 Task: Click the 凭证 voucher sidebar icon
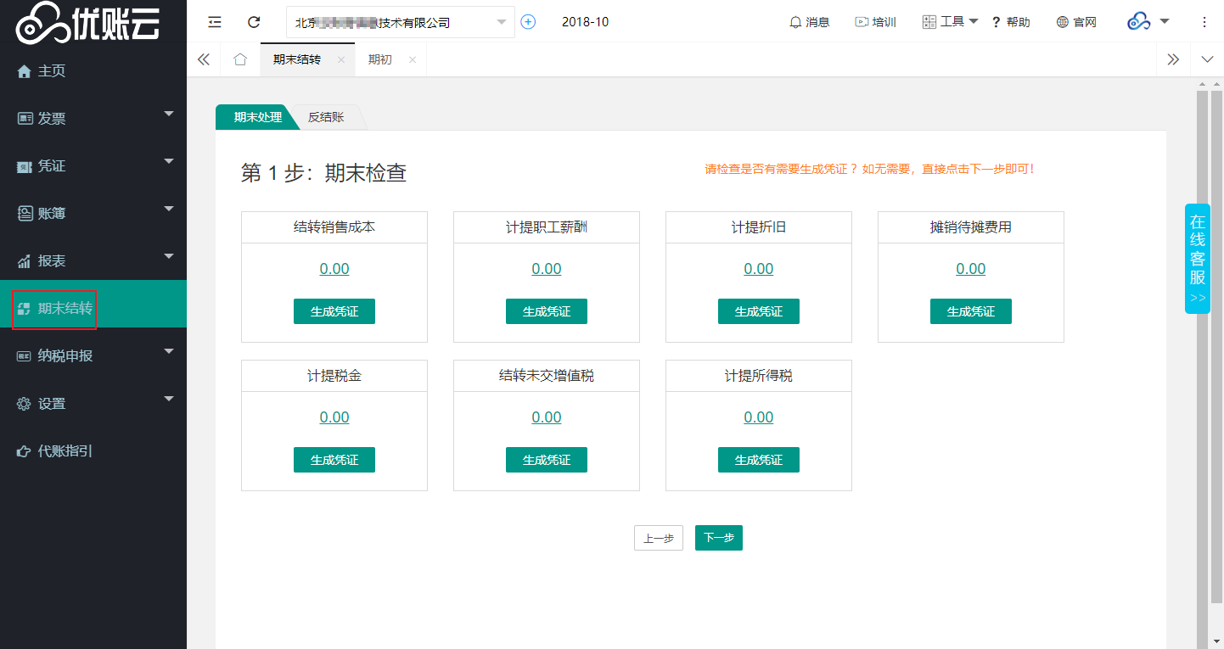click(x=25, y=166)
